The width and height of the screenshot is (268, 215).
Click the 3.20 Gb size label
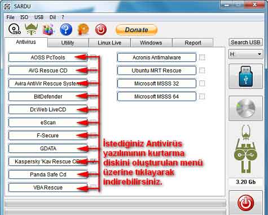[x=245, y=182]
